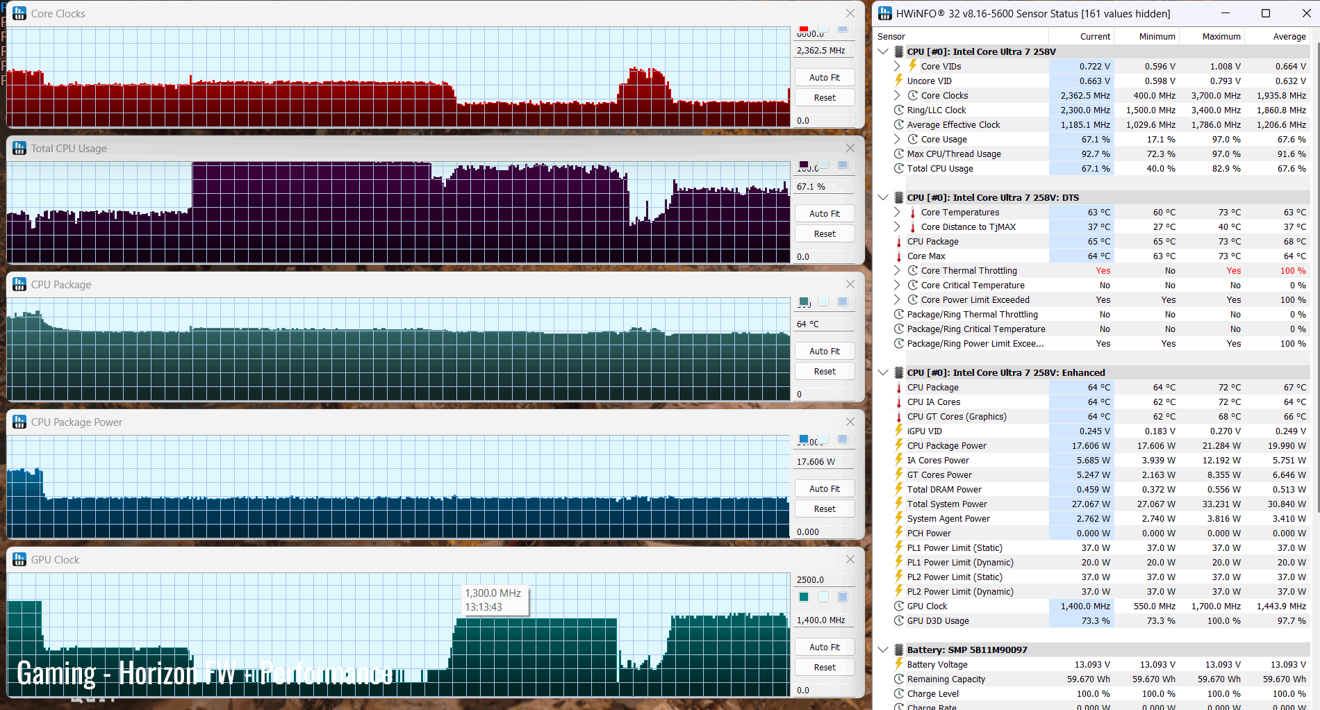Open light background color swatch in GPU Clock
Viewport: 1320px width, 710px height.
(x=823, y=597)
